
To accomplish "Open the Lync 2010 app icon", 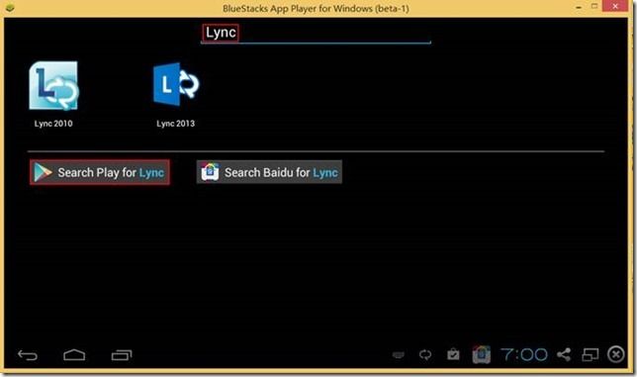I will coord(53,86).
